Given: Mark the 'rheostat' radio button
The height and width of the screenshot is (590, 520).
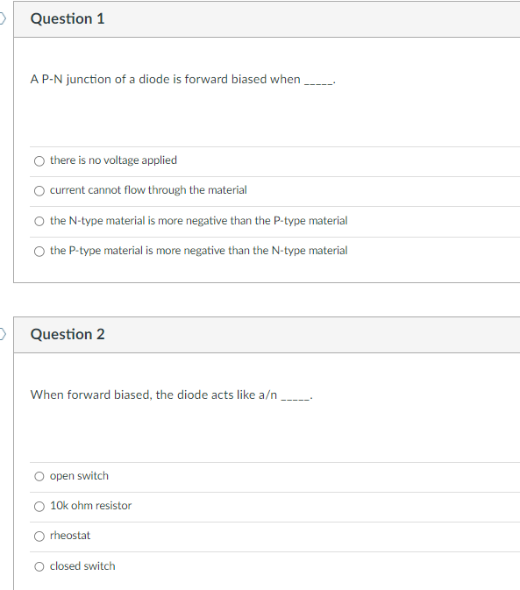Looking at the screenshot, I should 39,537.
